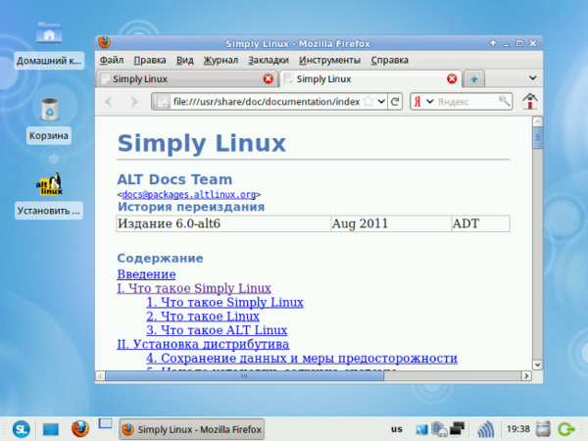Bookmark the page with the star icon
Image resolution: width=588 pixels, height=441 pixels.
pyautogui.click(x=368, y=101)
